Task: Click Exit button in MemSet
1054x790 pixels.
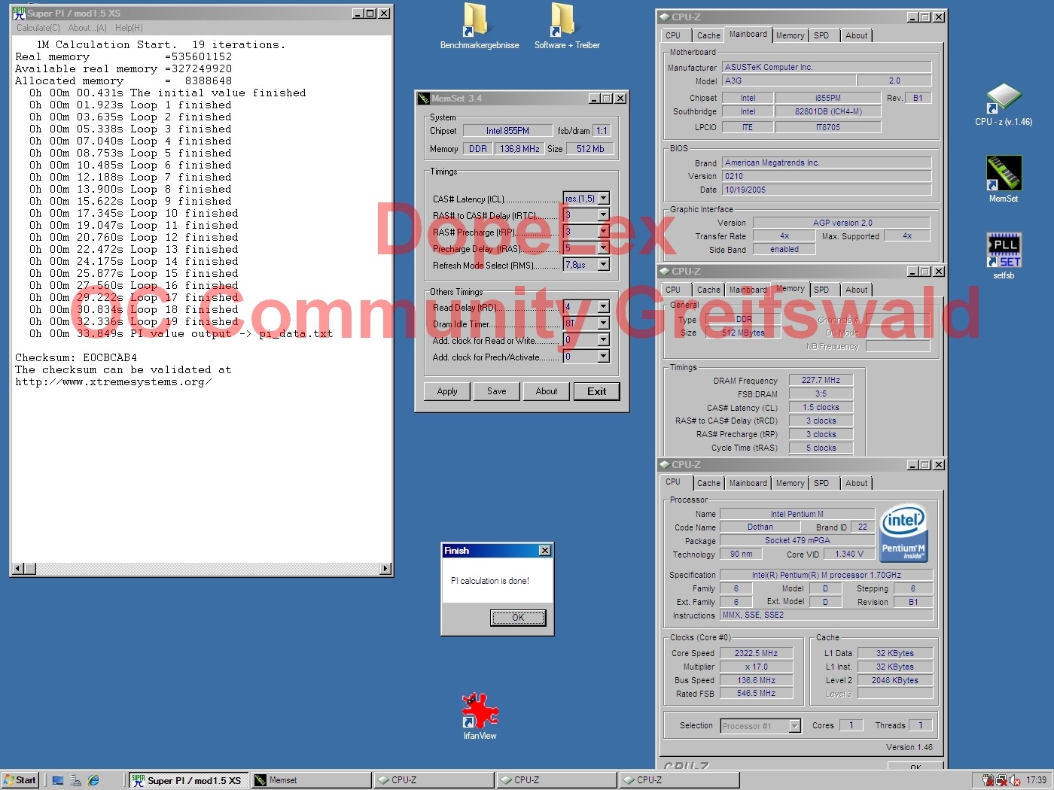Action: click(596, 391)
